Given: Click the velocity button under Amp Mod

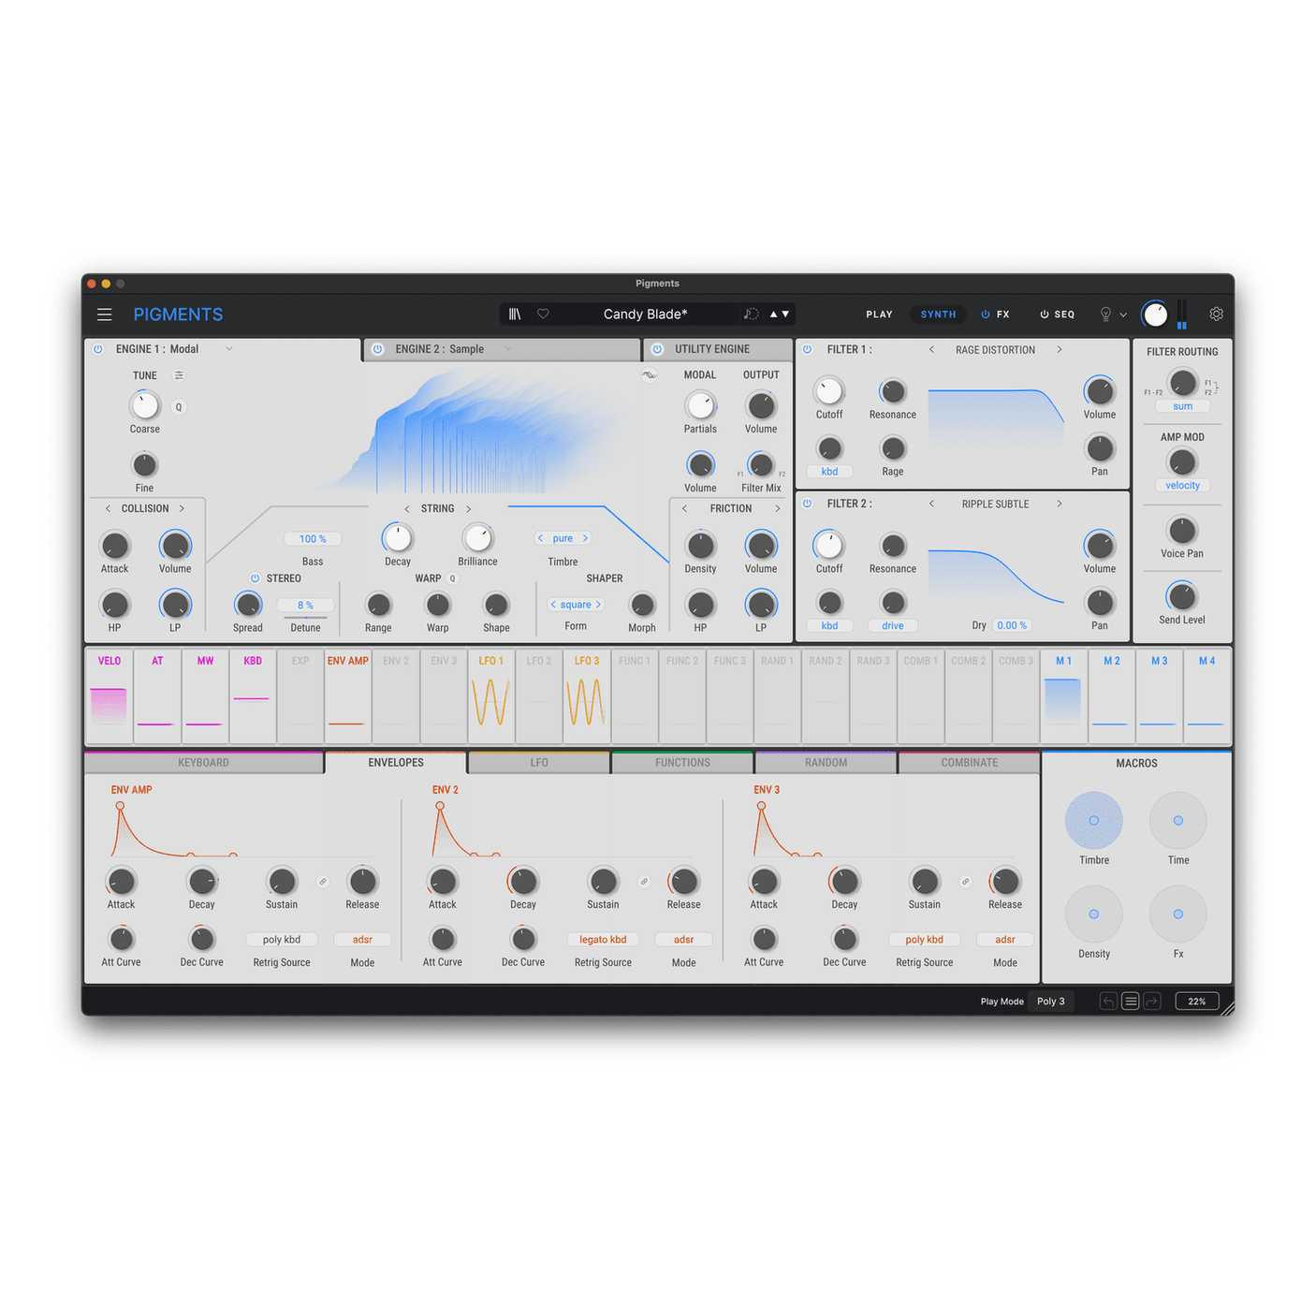Looking at the screenshot, I should (1182, 485).
